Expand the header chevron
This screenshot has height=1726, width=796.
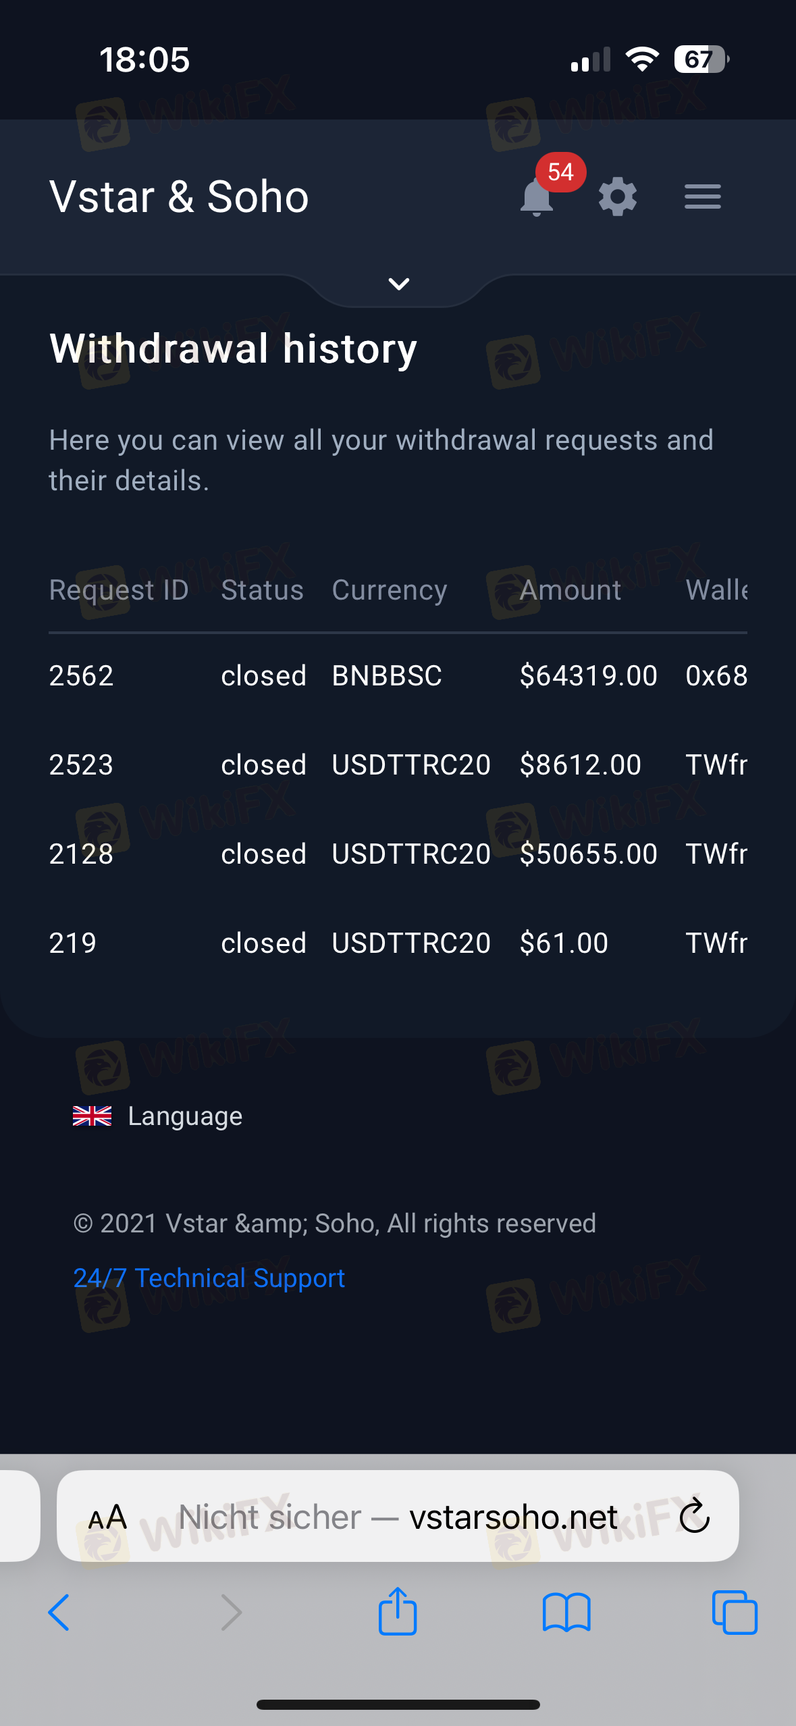click(399, 284)
